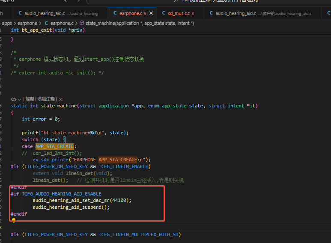The image size is (331, 243).
Task: Click the switch (state) statement
Action: tap(44, 139)
